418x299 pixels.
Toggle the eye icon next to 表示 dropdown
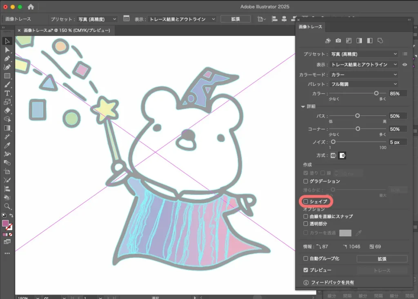pos(405,65)
